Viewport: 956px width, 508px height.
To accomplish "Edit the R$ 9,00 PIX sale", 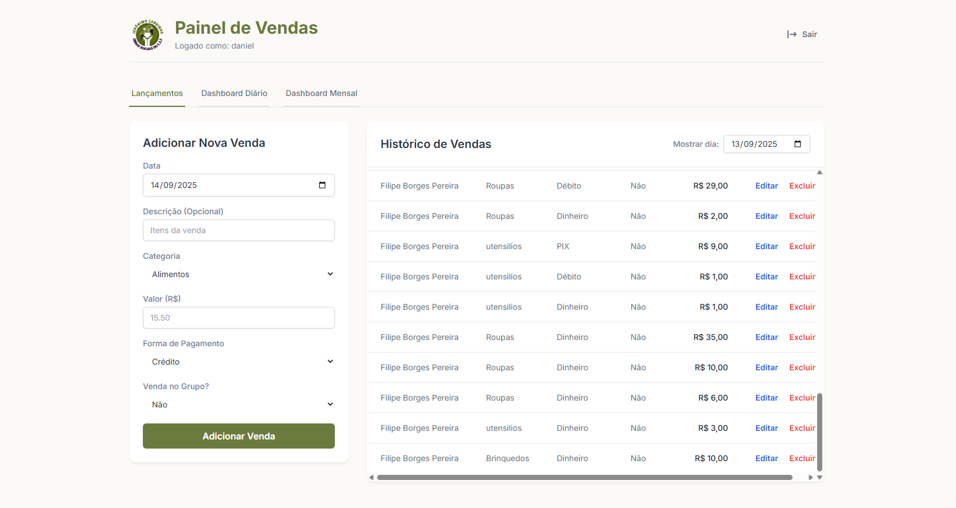I will pos(766,246).
